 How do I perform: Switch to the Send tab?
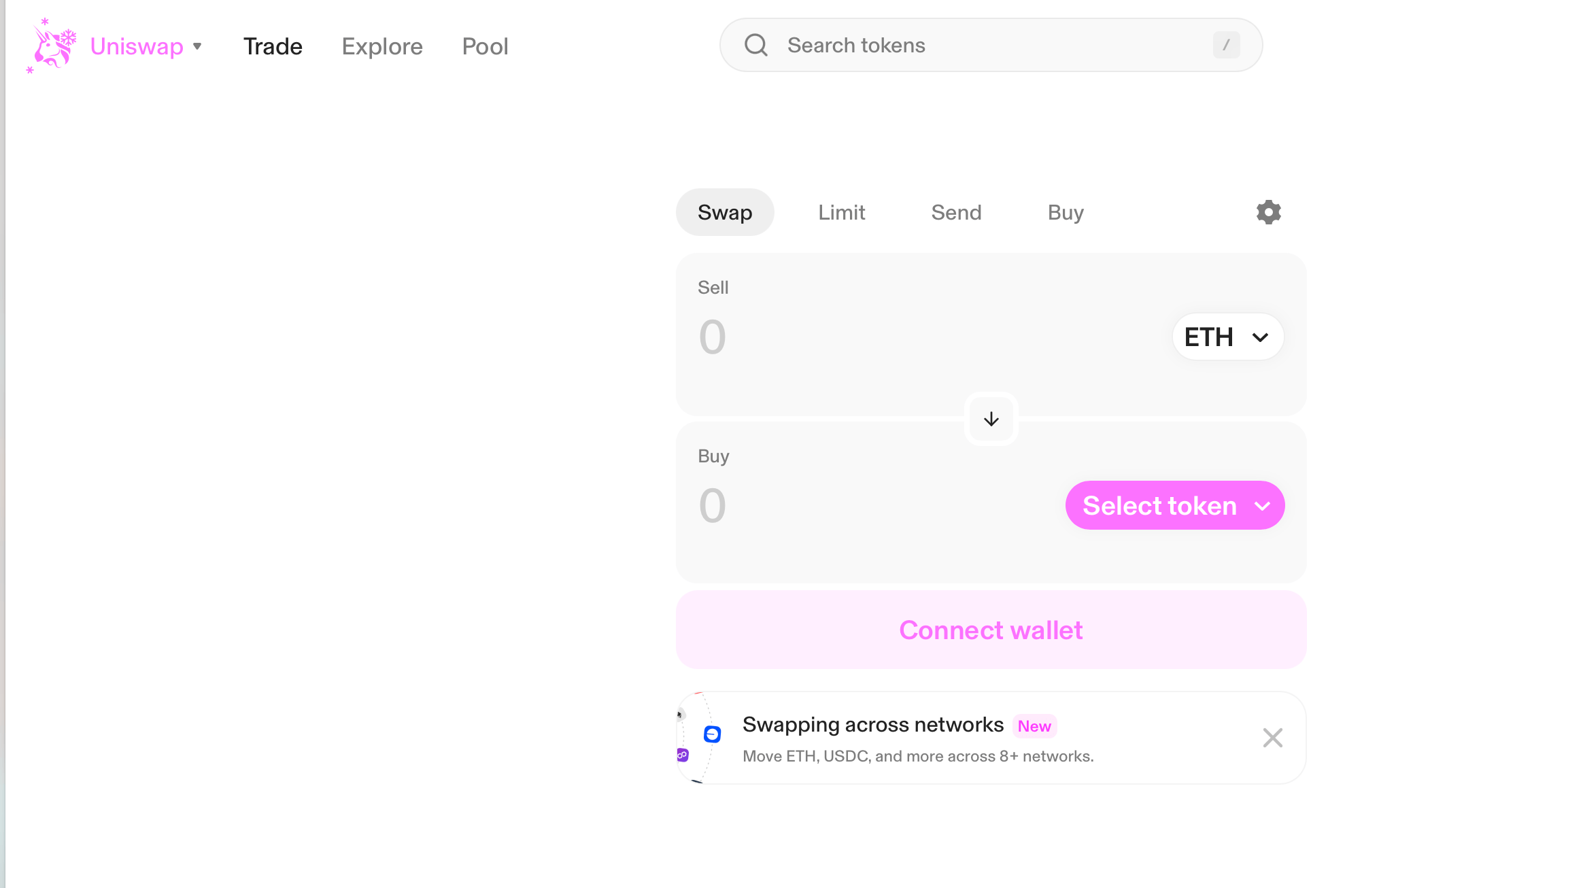957,212
